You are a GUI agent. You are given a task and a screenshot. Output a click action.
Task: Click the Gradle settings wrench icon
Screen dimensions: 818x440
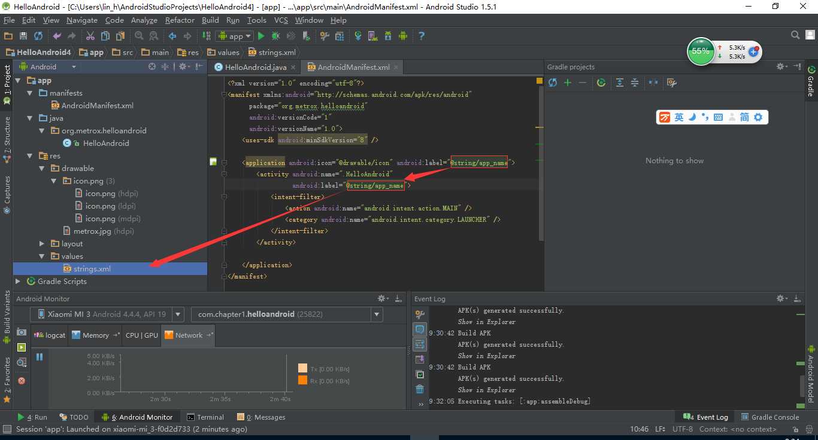(672, 82)
